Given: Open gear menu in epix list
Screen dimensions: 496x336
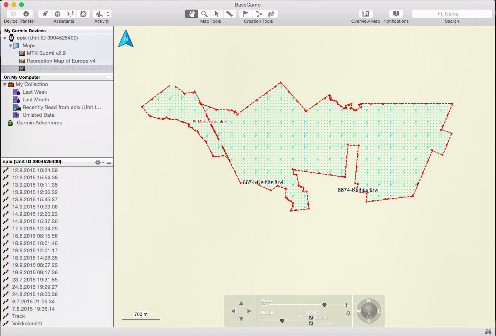Looking at the screenshot, I should click(100, 162).
